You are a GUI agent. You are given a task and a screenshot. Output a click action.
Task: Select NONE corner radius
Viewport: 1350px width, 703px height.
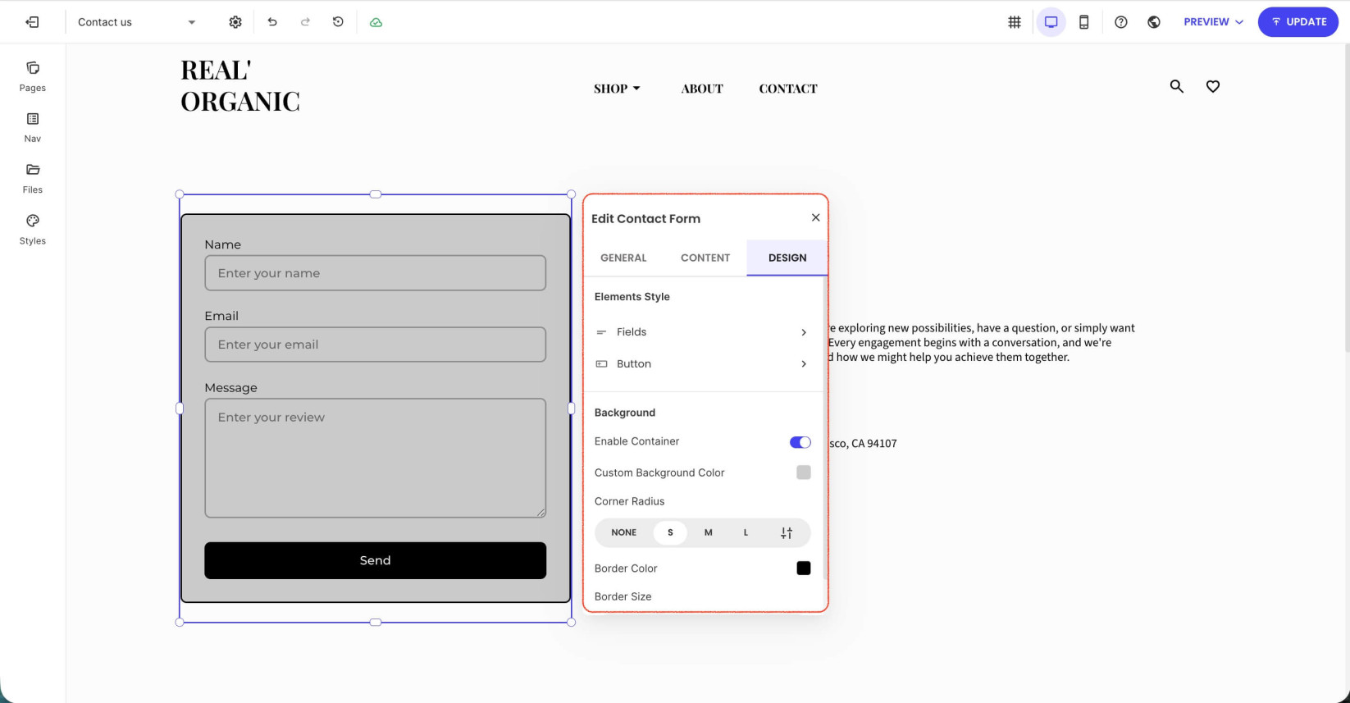pos(624,532)
